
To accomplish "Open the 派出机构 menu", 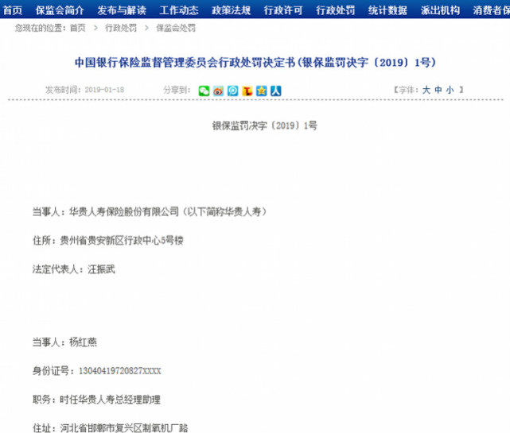I will (x=440, y=10).
